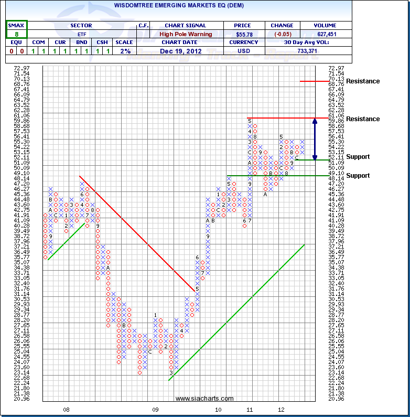Click the top Resistance label near 68.76
This screenshot has height=417, width=410.
click(363, 81)
